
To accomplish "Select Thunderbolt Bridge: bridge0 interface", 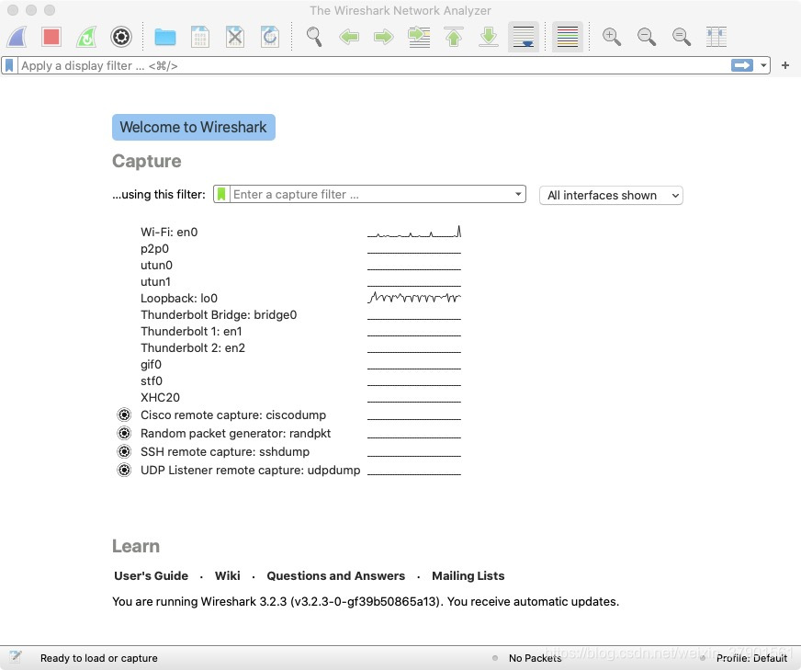I will [219, 315].
